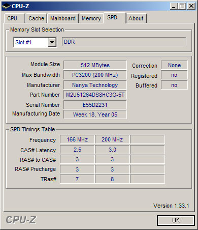This screenshot has width=198, height=230.
Task: Click the CPU-Z title bar chip icon
Action: [x=6, y=7]
